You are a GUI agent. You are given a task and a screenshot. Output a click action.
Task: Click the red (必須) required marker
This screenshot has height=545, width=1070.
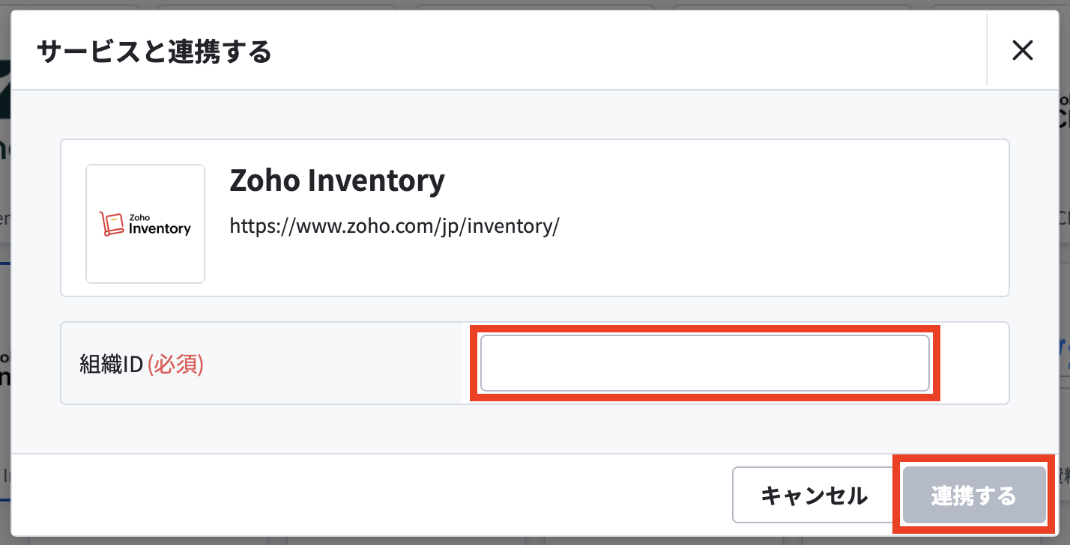coord(175,365)
